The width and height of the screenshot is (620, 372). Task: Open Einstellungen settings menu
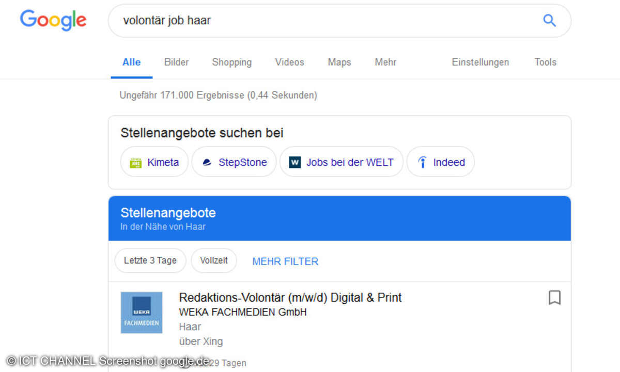click(x=480, y=62)
